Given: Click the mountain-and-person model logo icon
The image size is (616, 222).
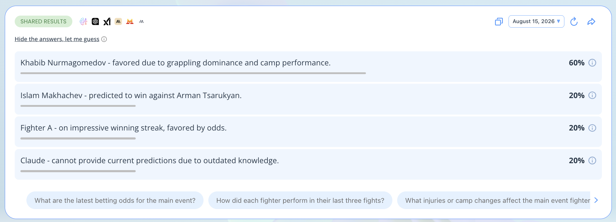Looking at the screenshot, I should coord(141,21).
